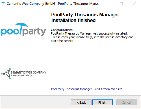141x109 pixels.
Task: Minimize the installer window
Action: click(109, 4)
